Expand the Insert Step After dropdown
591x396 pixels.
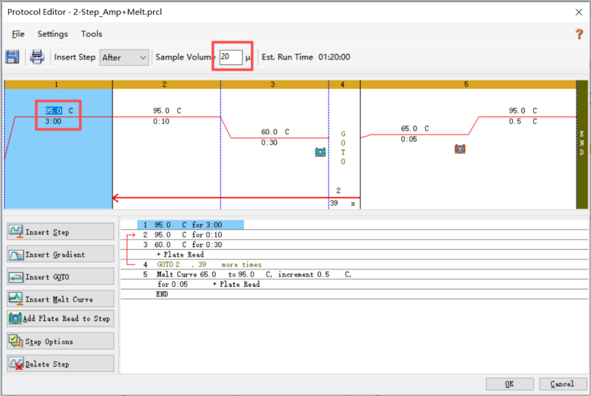[124, 57]
